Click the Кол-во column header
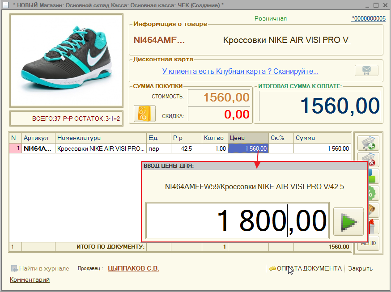 click(x=215, y=138)
